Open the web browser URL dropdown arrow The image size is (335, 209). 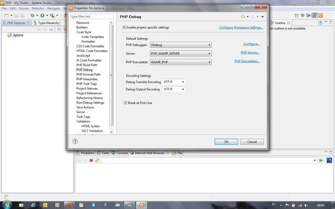315,160
